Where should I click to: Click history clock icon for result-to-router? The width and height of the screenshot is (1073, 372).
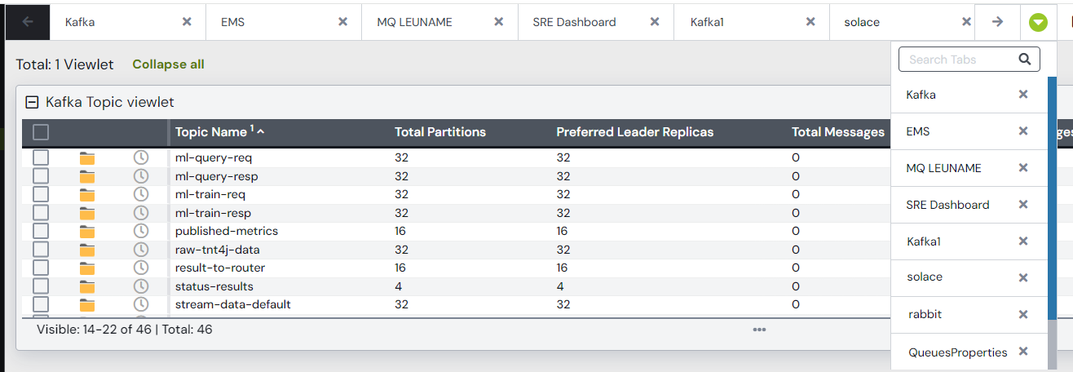point(141,268)
